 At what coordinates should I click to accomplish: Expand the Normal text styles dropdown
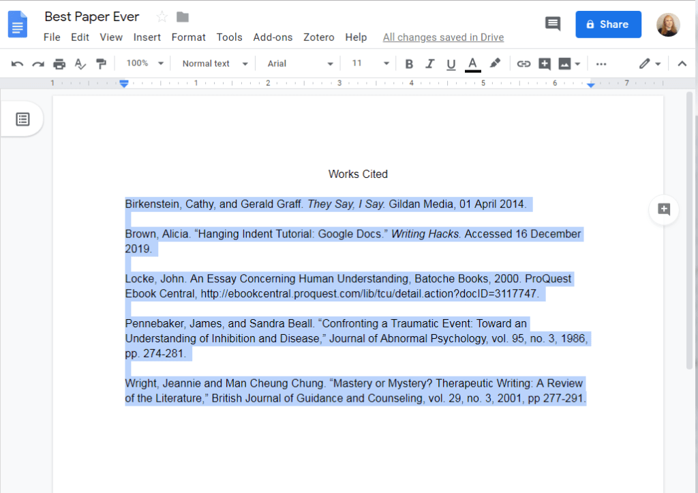point(215,63)
